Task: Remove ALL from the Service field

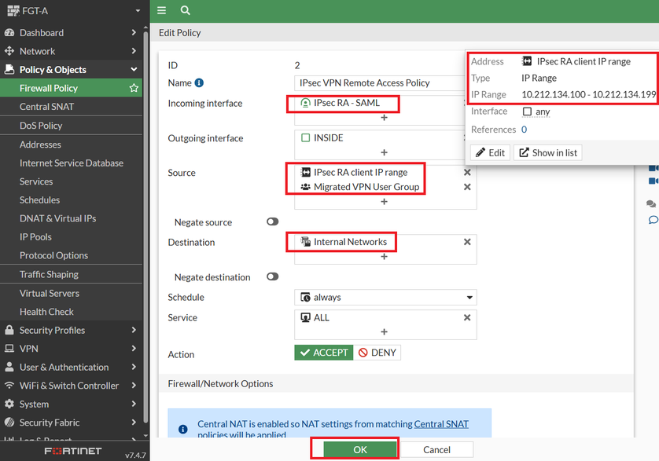Action: pos(467,317)
